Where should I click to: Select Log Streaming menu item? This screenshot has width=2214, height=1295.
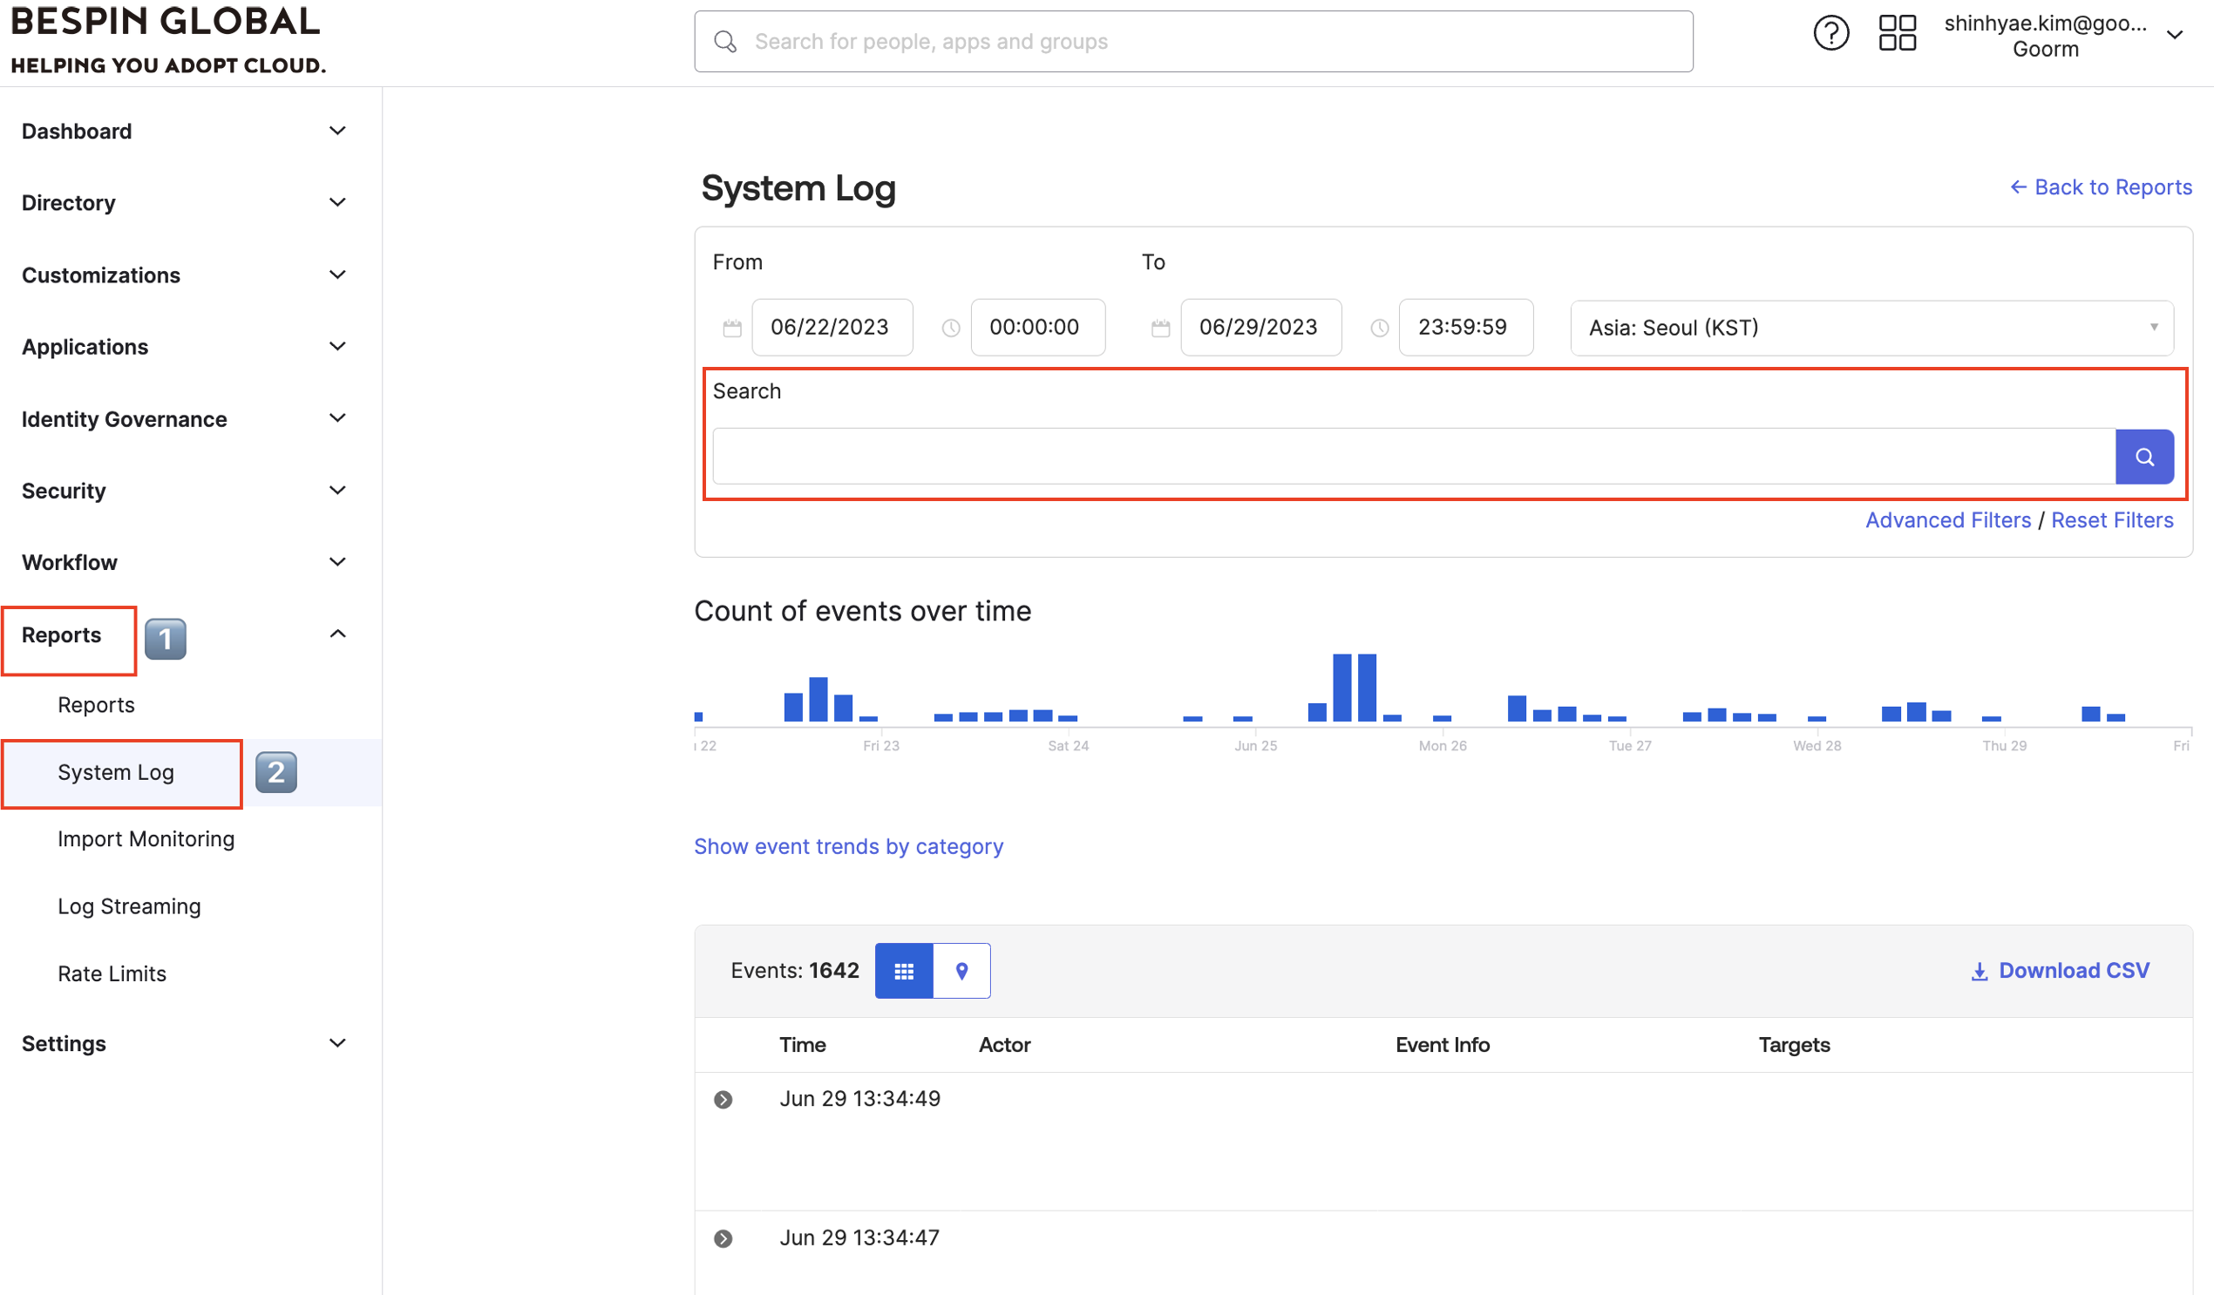129,905
